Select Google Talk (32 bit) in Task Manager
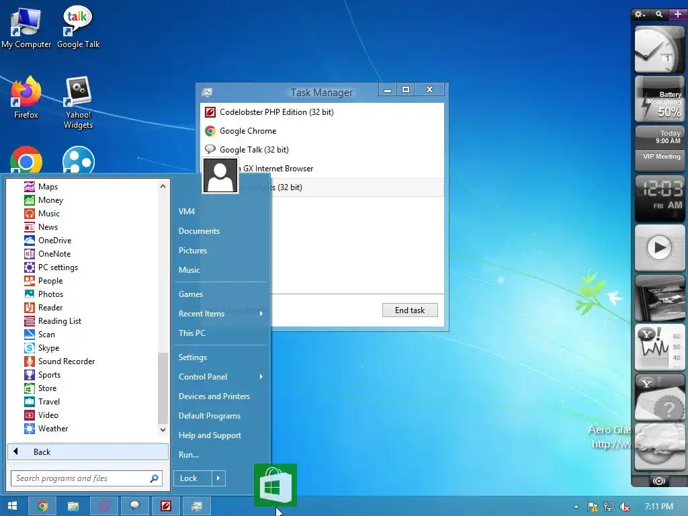The width and height of the screenshot is (688, 516). pyautogui.click(x=322, y=150)
